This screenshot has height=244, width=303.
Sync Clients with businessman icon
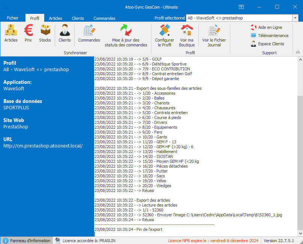click(65, 30)
